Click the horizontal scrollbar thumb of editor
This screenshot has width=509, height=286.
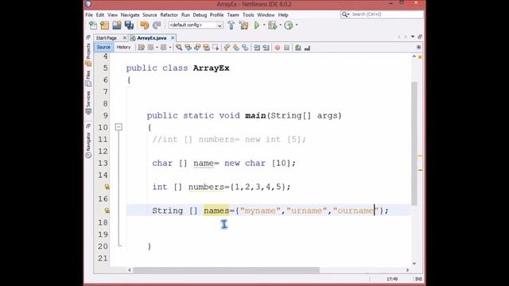point(226,270)
